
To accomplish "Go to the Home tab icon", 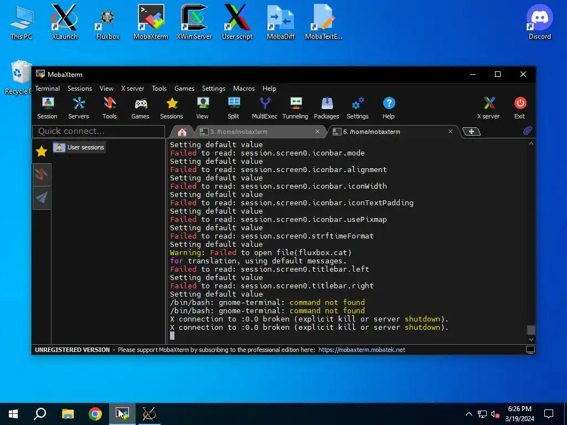I will point(182,132).
